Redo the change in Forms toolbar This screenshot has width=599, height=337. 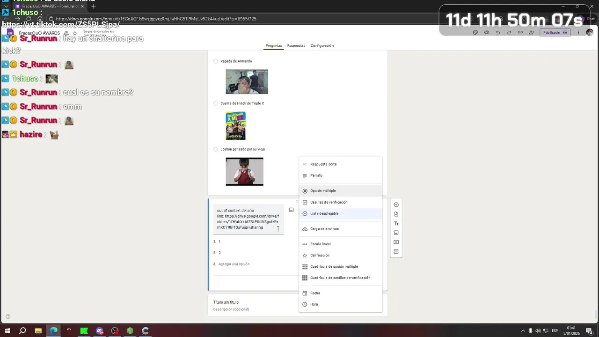(509, 33)
